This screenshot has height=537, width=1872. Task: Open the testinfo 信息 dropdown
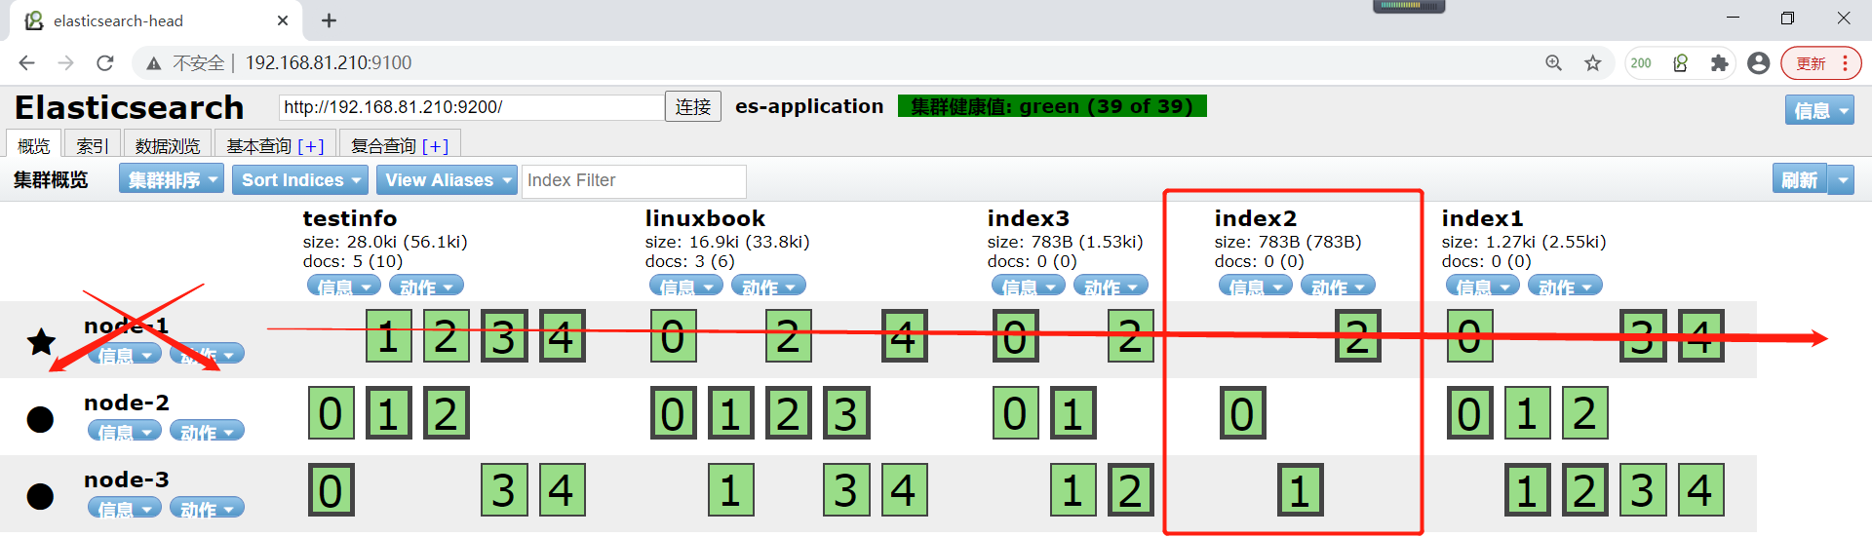coord(344,287)
